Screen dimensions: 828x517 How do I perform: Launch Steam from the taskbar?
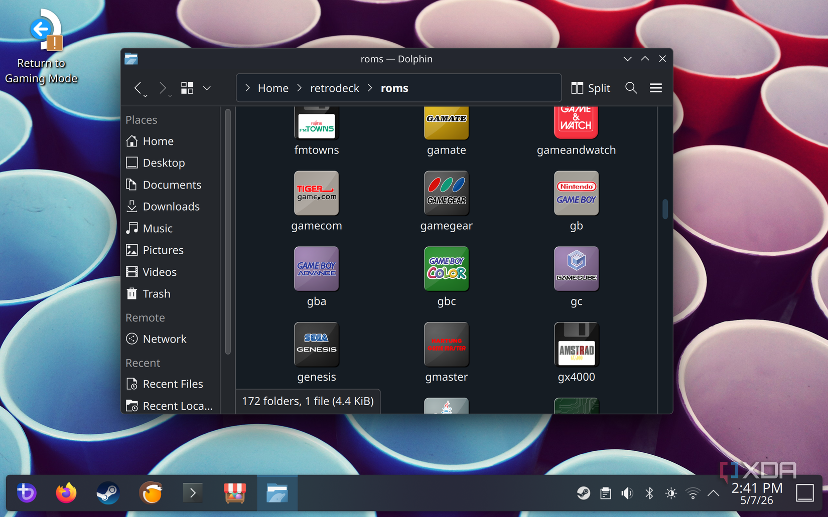[108, 493]
